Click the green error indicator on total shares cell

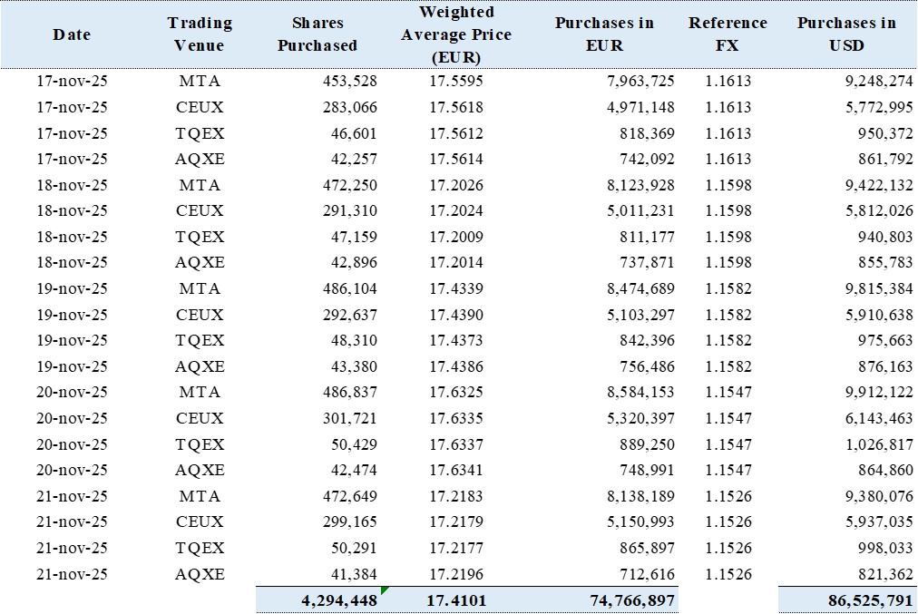385,590
